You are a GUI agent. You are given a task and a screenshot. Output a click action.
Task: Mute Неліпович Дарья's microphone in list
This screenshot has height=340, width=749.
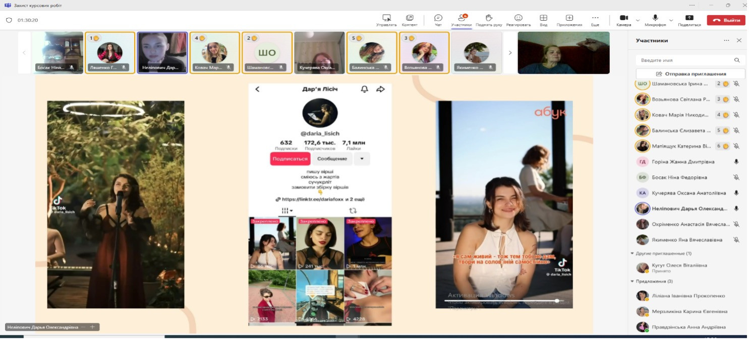[736, 209]
